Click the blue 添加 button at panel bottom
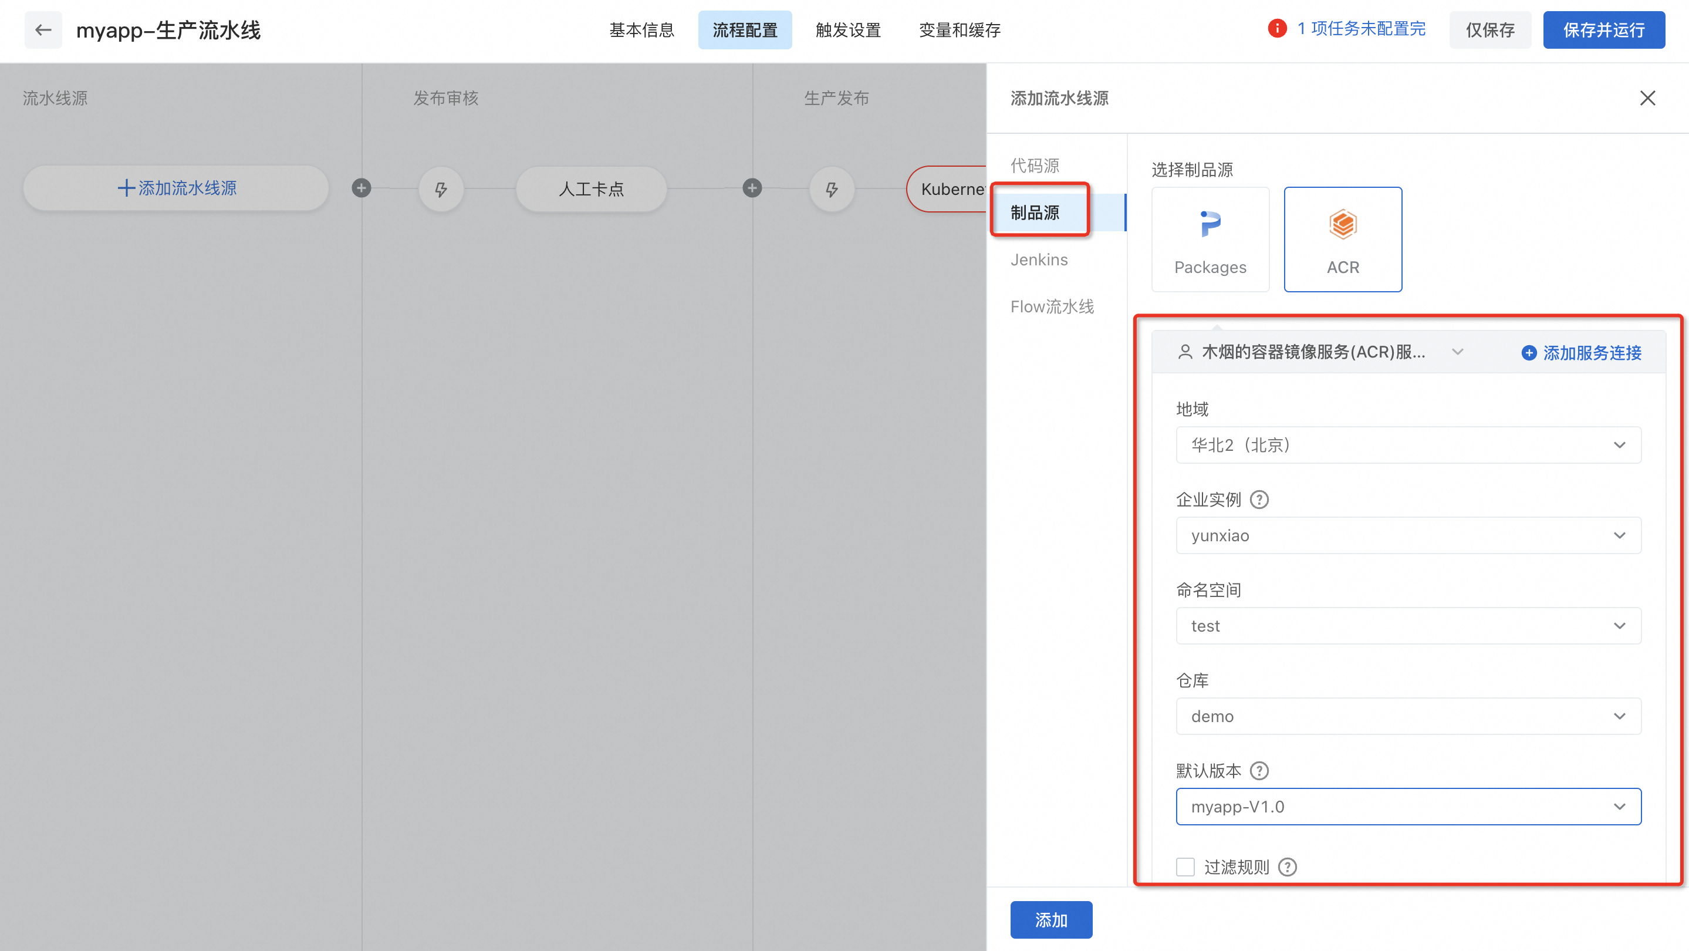The width and height of the screenshot is (1689, 951). [1051, 919]
